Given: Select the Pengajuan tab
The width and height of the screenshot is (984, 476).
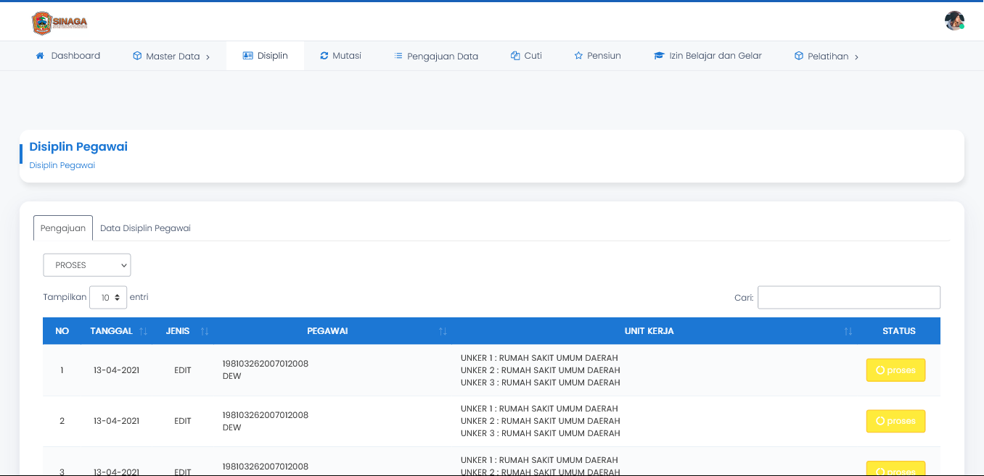Looking at the screenshot, I should click(x=63, y=228).
